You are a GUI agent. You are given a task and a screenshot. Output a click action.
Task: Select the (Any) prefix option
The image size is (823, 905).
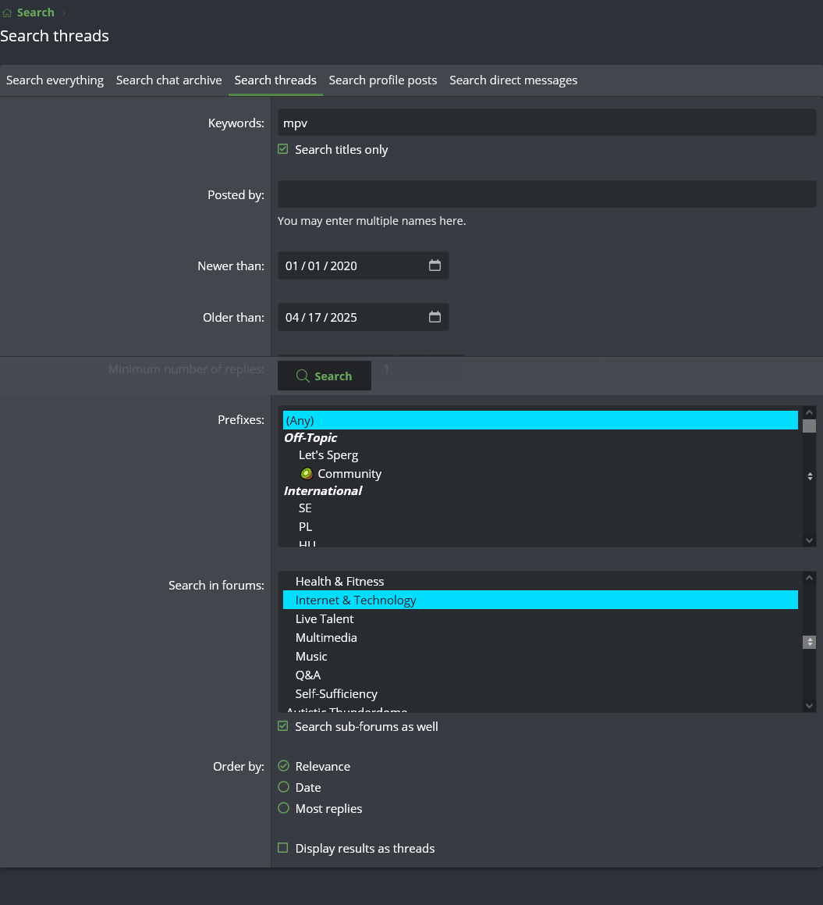(x=541, y=420)
